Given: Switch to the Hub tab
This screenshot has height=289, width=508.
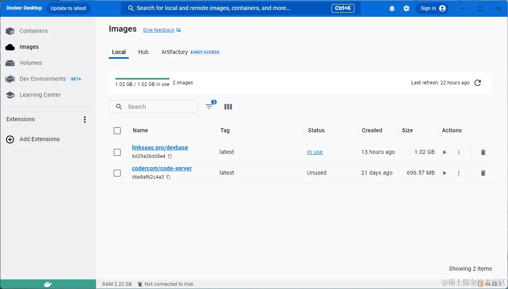Looking at the screenshot, I should (143, 52).
